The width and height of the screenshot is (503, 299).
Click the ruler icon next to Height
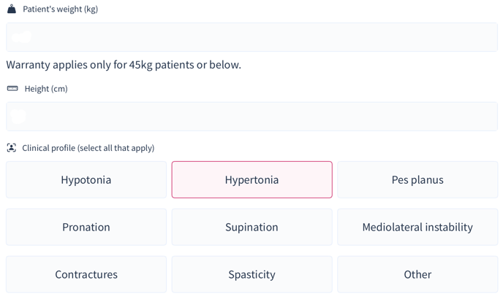pyautogui.click(x=12, y=88)
